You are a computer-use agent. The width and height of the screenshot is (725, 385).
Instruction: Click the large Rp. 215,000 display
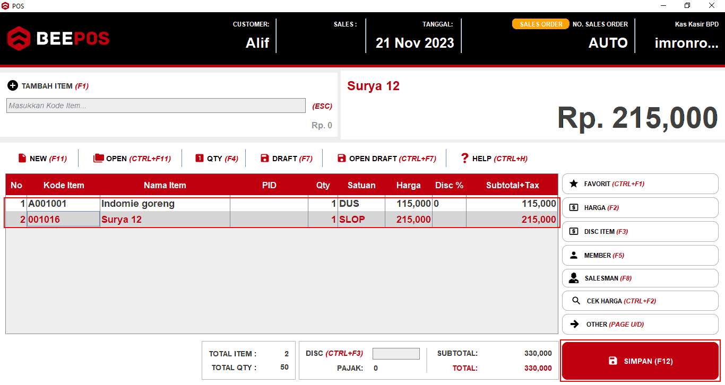pyautogui.click(x=637, y=118)
